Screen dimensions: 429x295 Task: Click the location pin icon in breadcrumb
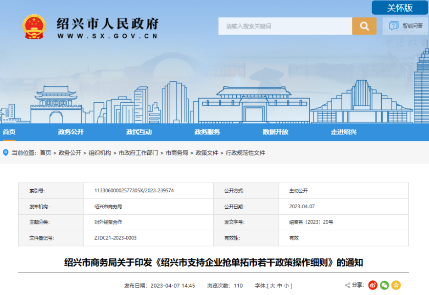tap(6, 153)
